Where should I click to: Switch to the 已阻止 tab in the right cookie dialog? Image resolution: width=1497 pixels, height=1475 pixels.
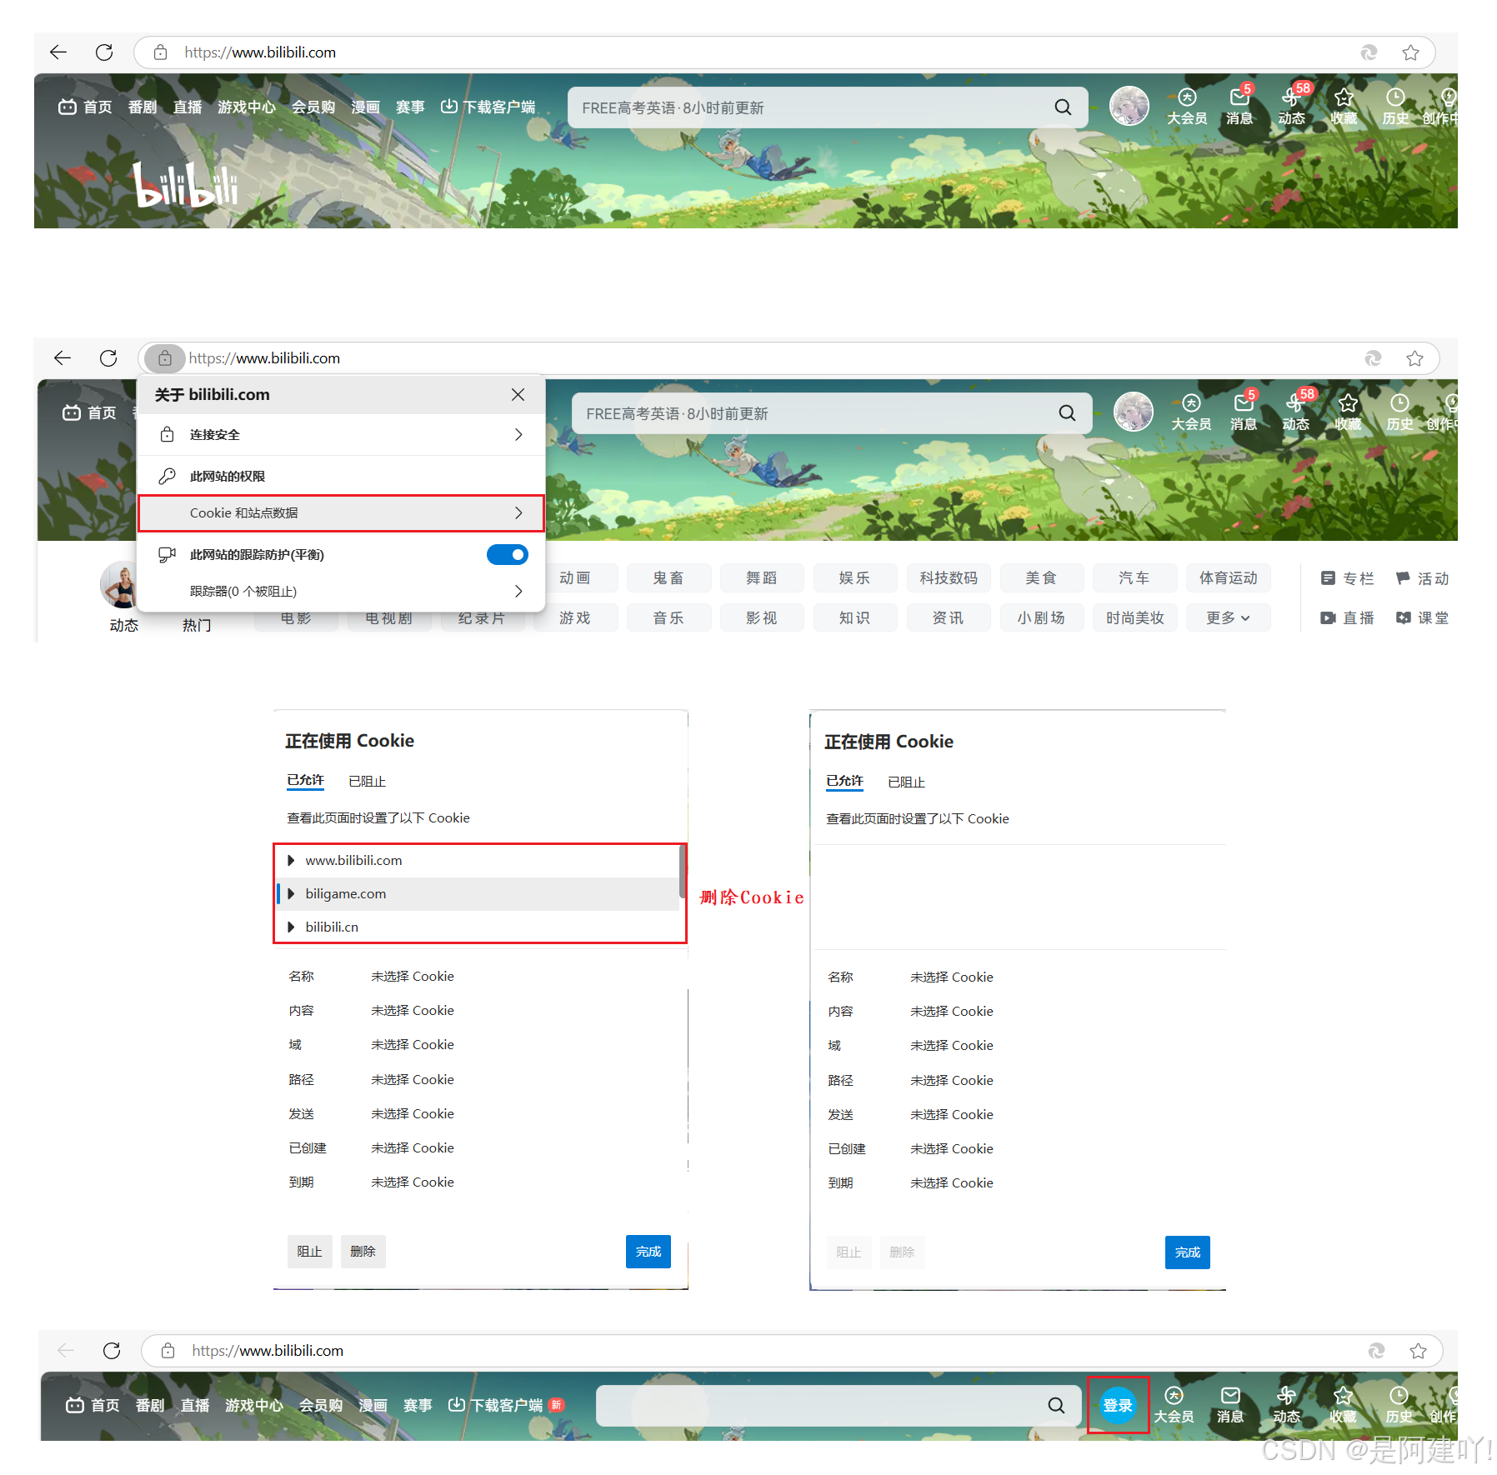click(906, 782)
